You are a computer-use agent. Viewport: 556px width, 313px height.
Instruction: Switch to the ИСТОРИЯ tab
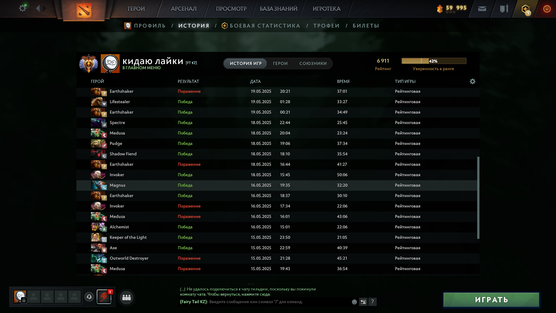194,26
